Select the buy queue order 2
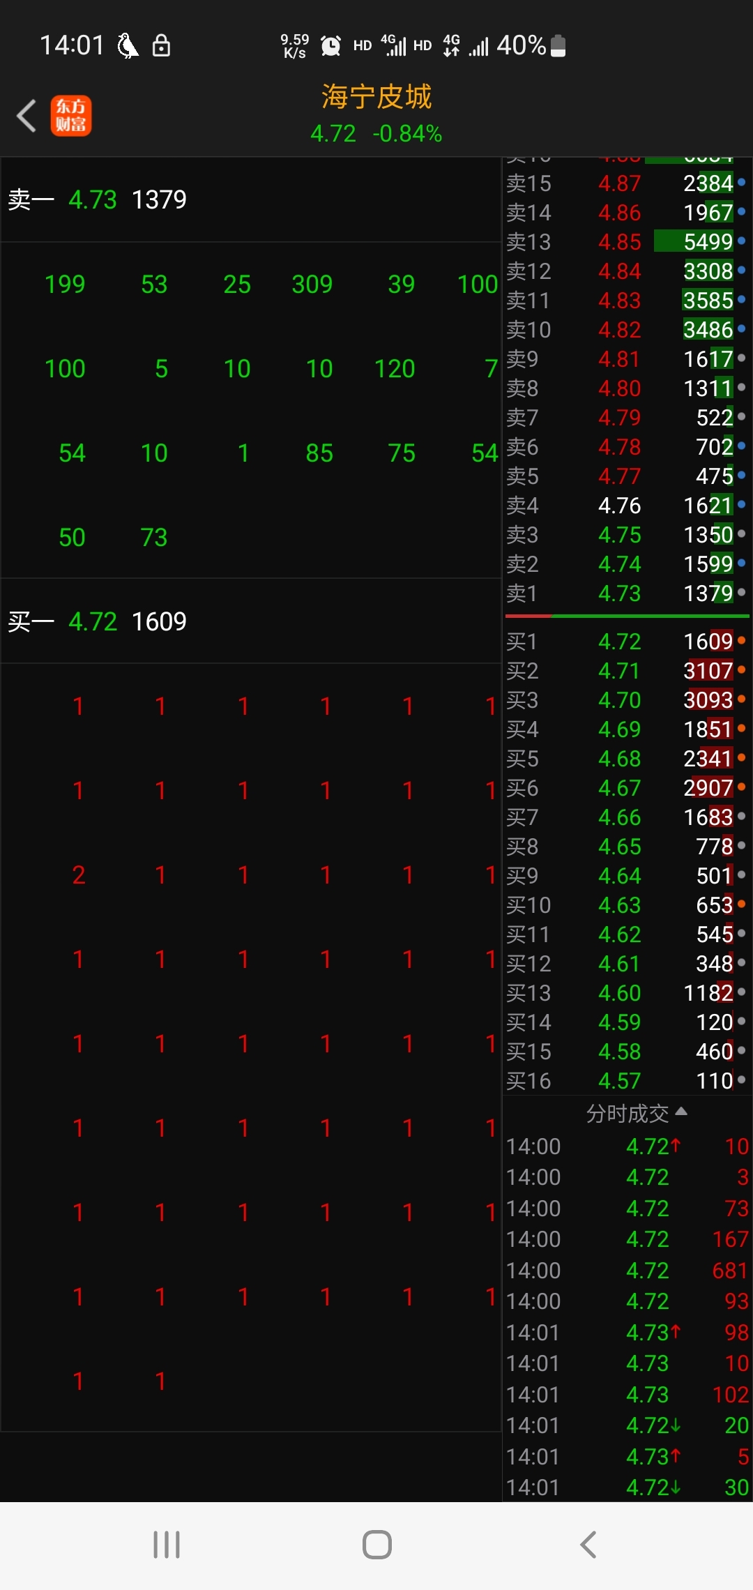Viewport: 753px width, 1590px height. click(x=79, y=875)
